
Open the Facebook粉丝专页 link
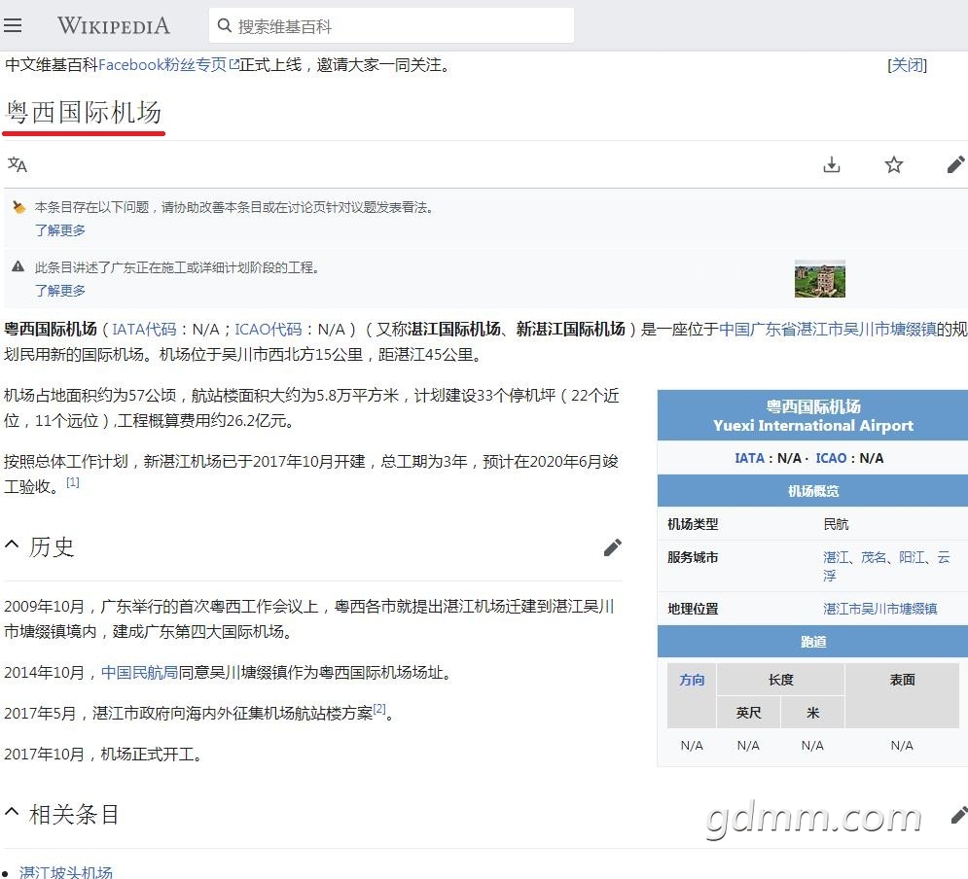pos(168,65)
